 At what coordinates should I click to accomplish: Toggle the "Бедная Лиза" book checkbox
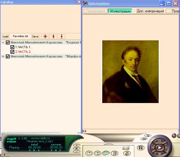tap(8, 42)
